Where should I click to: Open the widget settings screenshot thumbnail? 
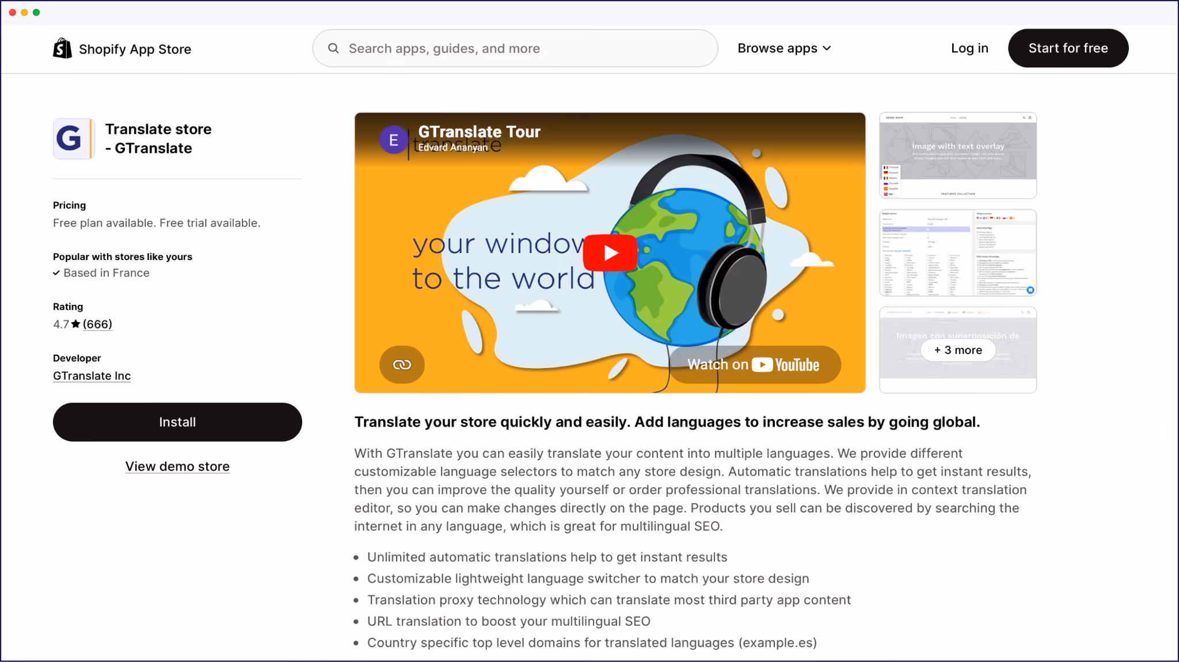(958, 253)
